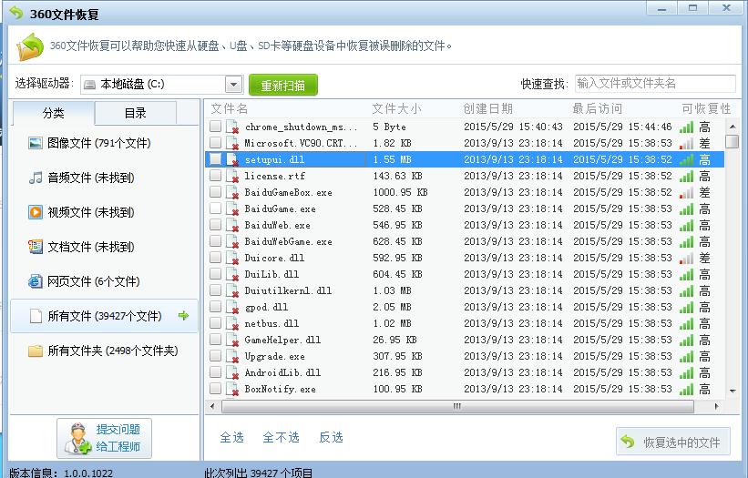Click the recover arrow icon on 恢复选中的文件 button
Image resolution: width=748 pixels, height=478 pixels.
[628, 442]
